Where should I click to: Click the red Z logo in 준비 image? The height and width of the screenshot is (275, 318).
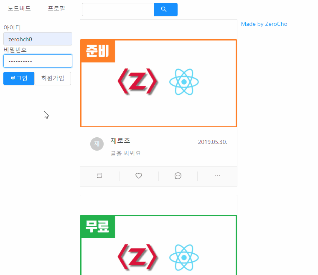138,82
